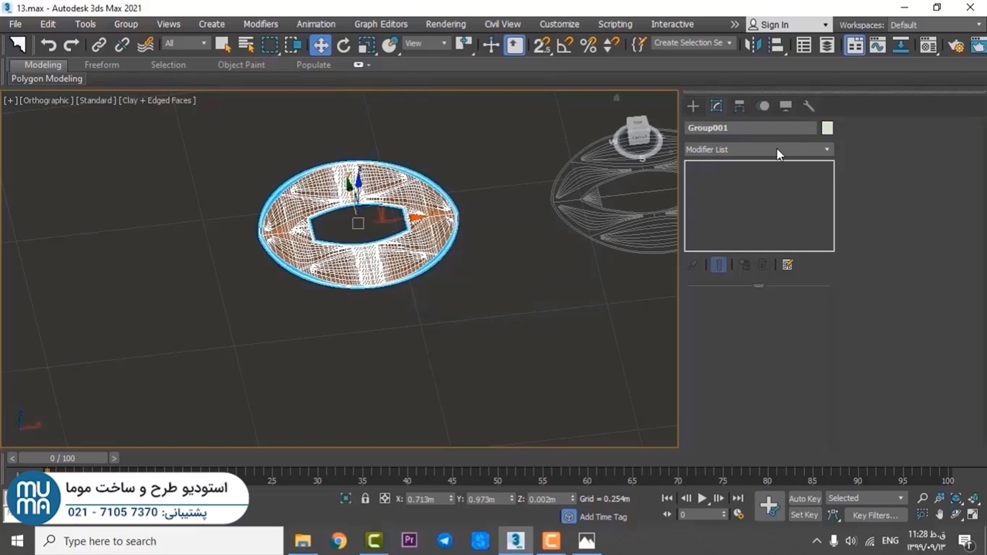The height and width of the screenshot is (555, 987).
Task: Play the animation
Action: [x=702, y=499]
